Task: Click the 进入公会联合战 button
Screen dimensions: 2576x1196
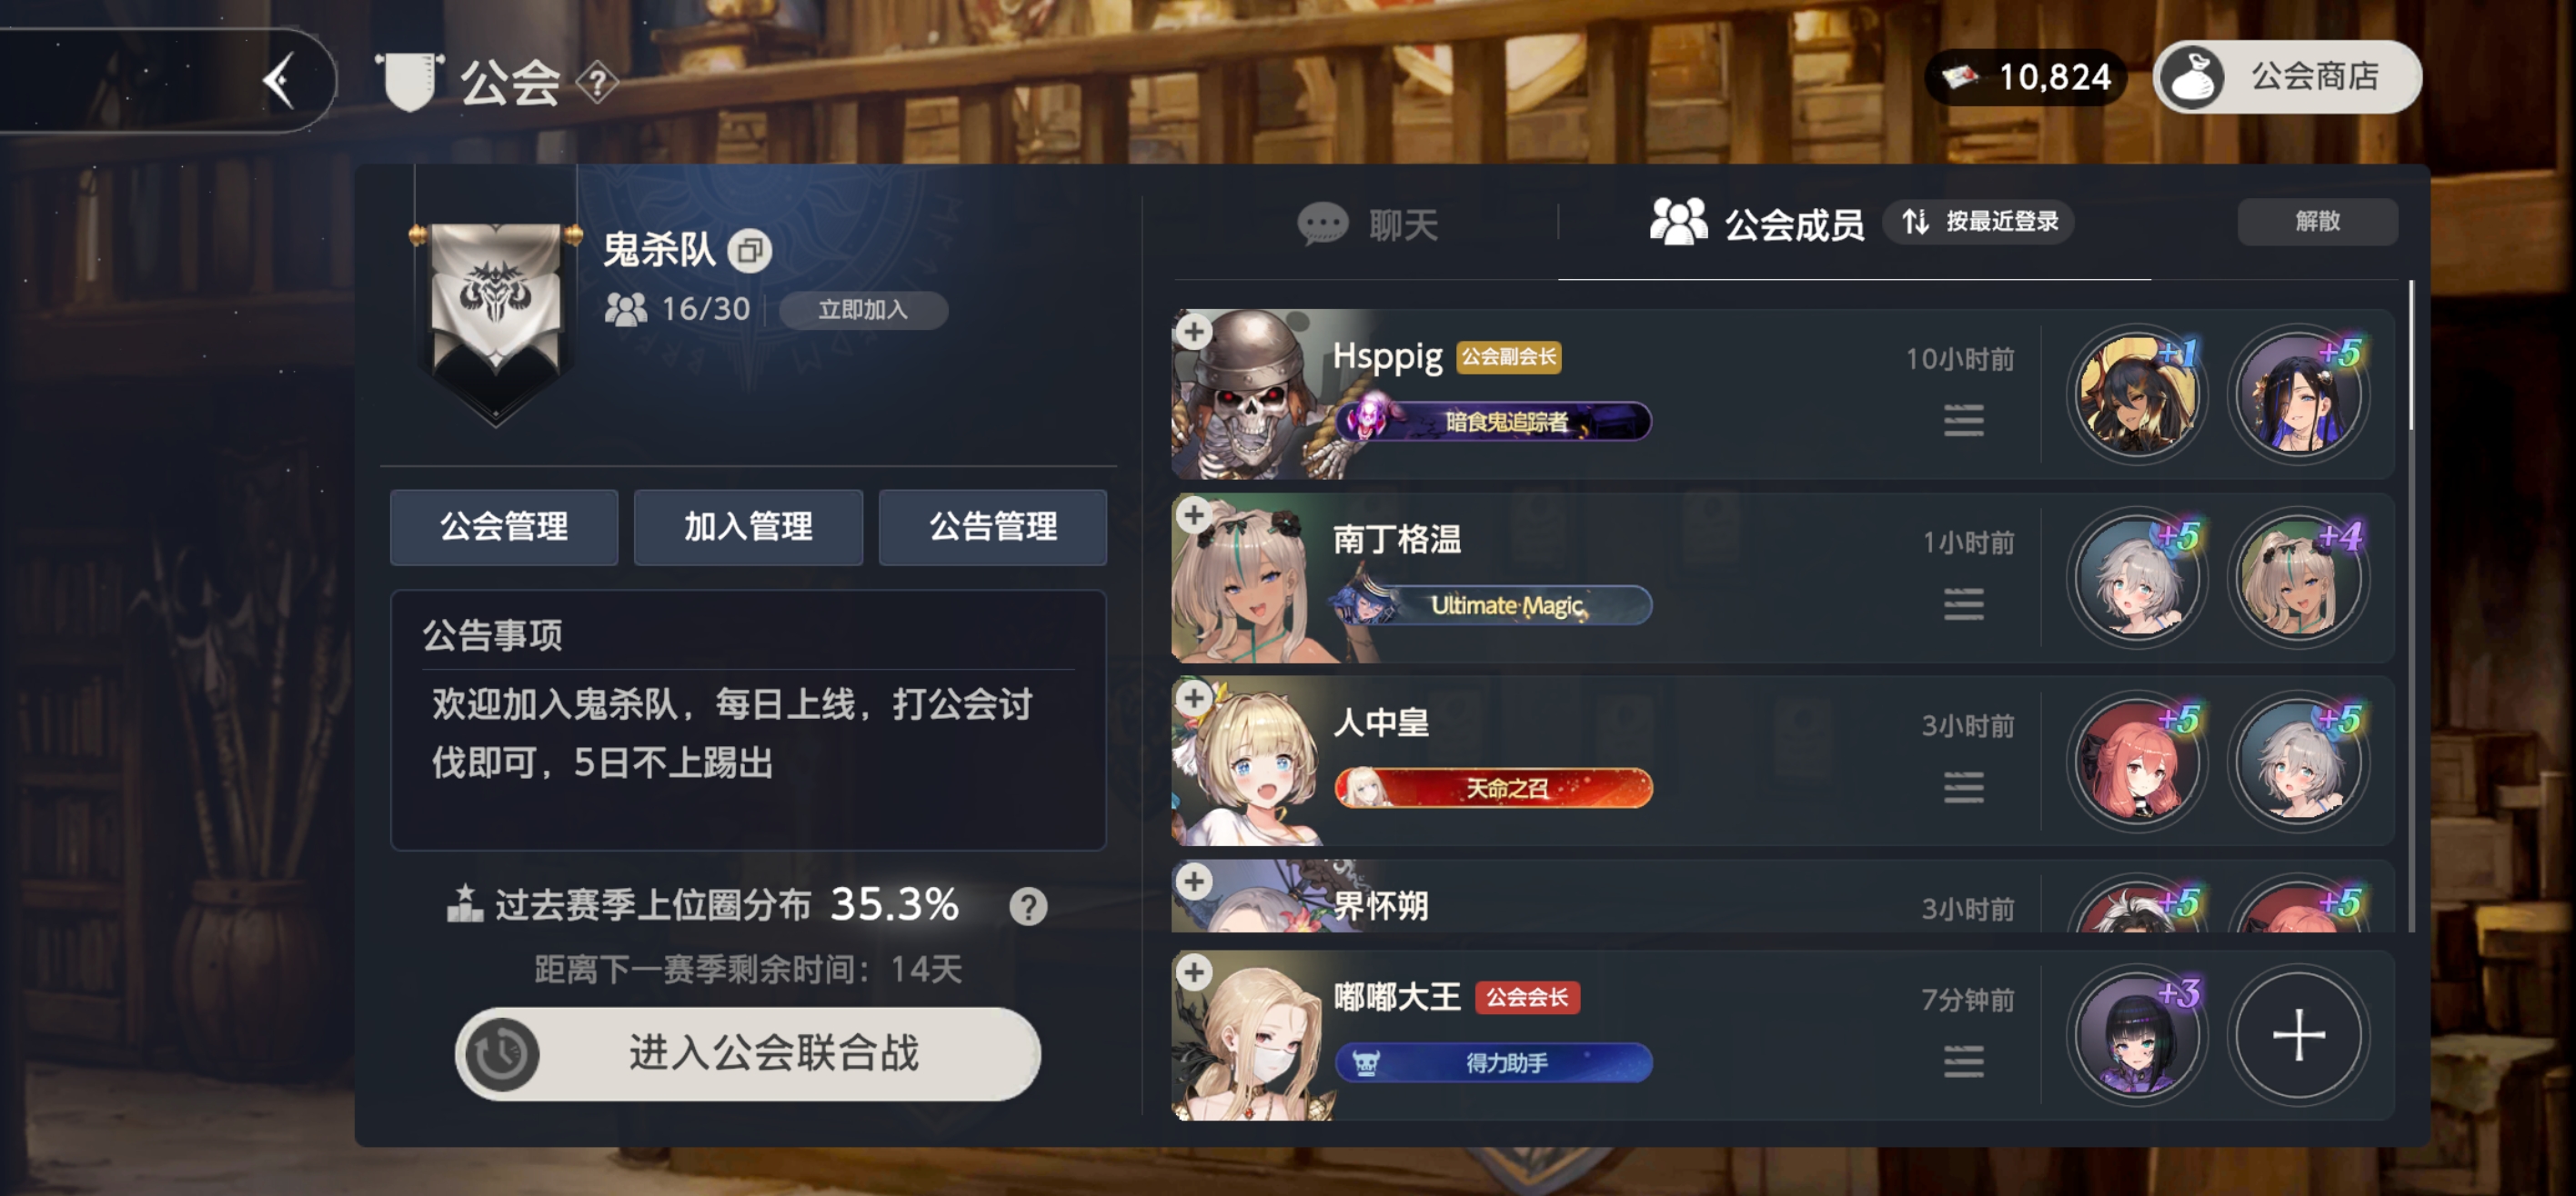Action: (748, 1054)
